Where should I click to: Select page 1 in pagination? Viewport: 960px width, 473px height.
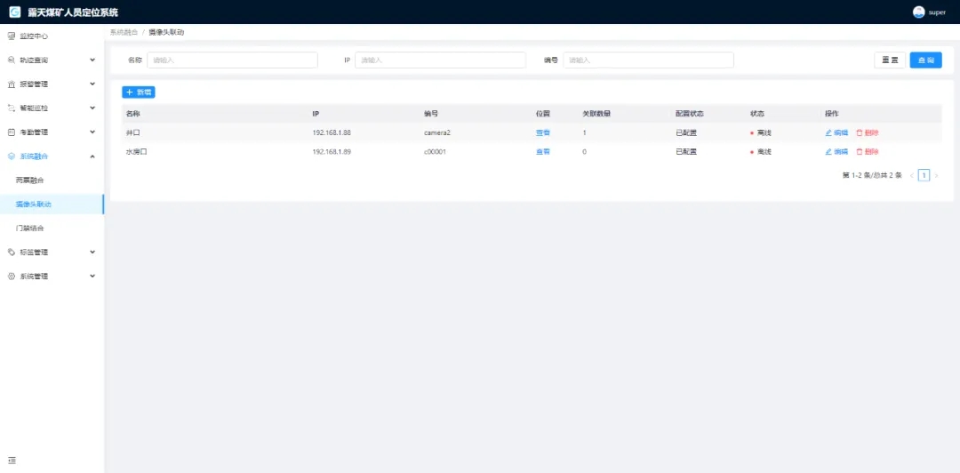point(924,175)
